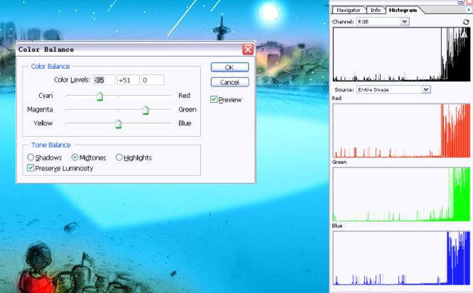
Task: Click the first Color Levels field showing -35
Action: click(x=103, y=80)
